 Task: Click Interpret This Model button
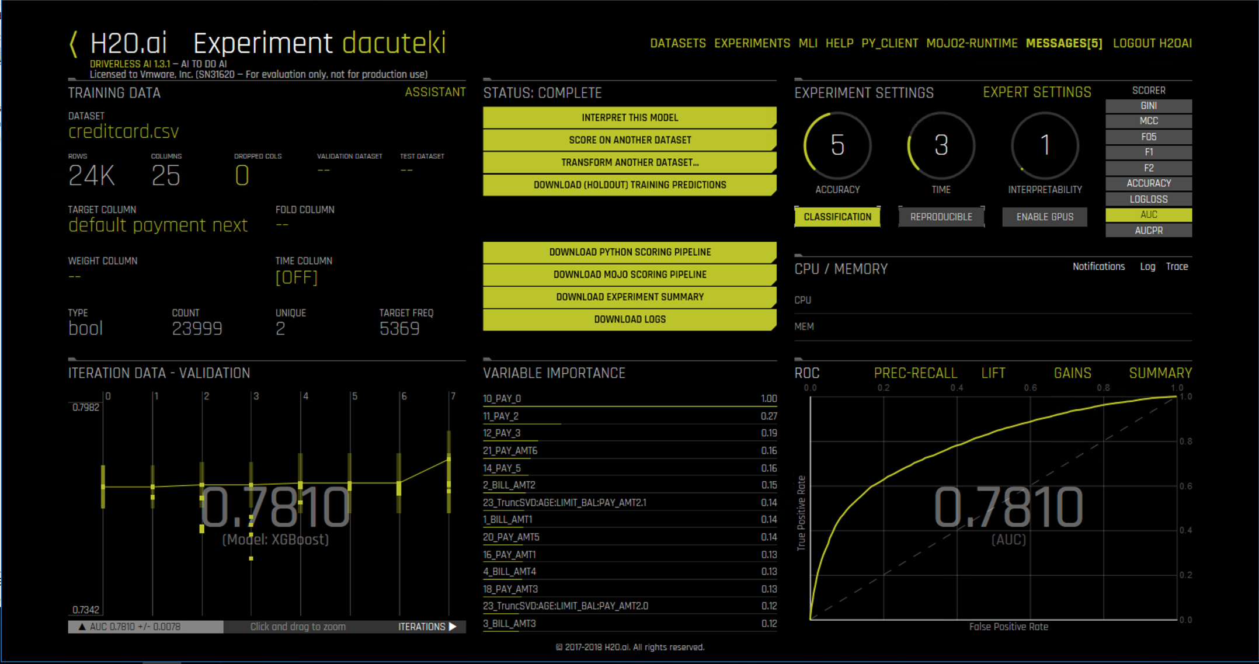point(629,117)
